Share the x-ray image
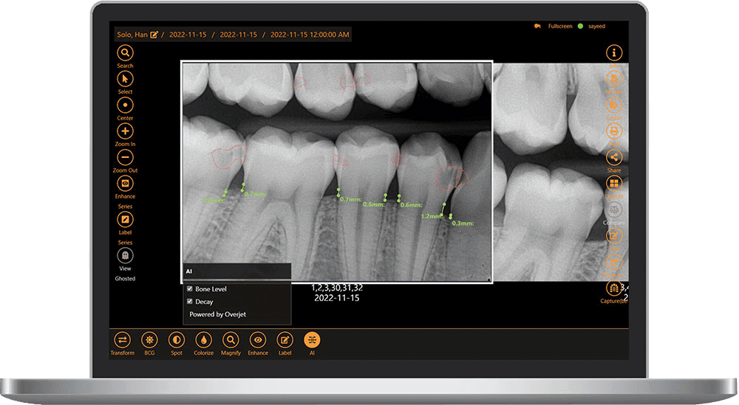 click(613, 157)
